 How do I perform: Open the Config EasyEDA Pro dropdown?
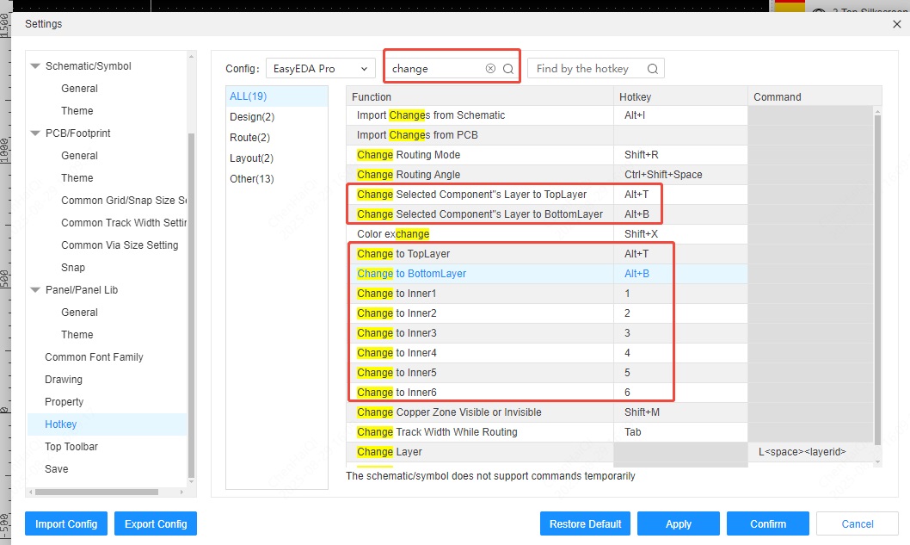(x=320, y=69)
